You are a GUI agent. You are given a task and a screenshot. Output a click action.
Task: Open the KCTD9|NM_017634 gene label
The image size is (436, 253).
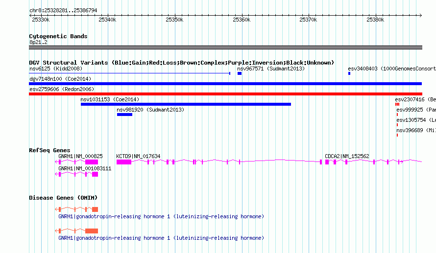tap(138, 157)
